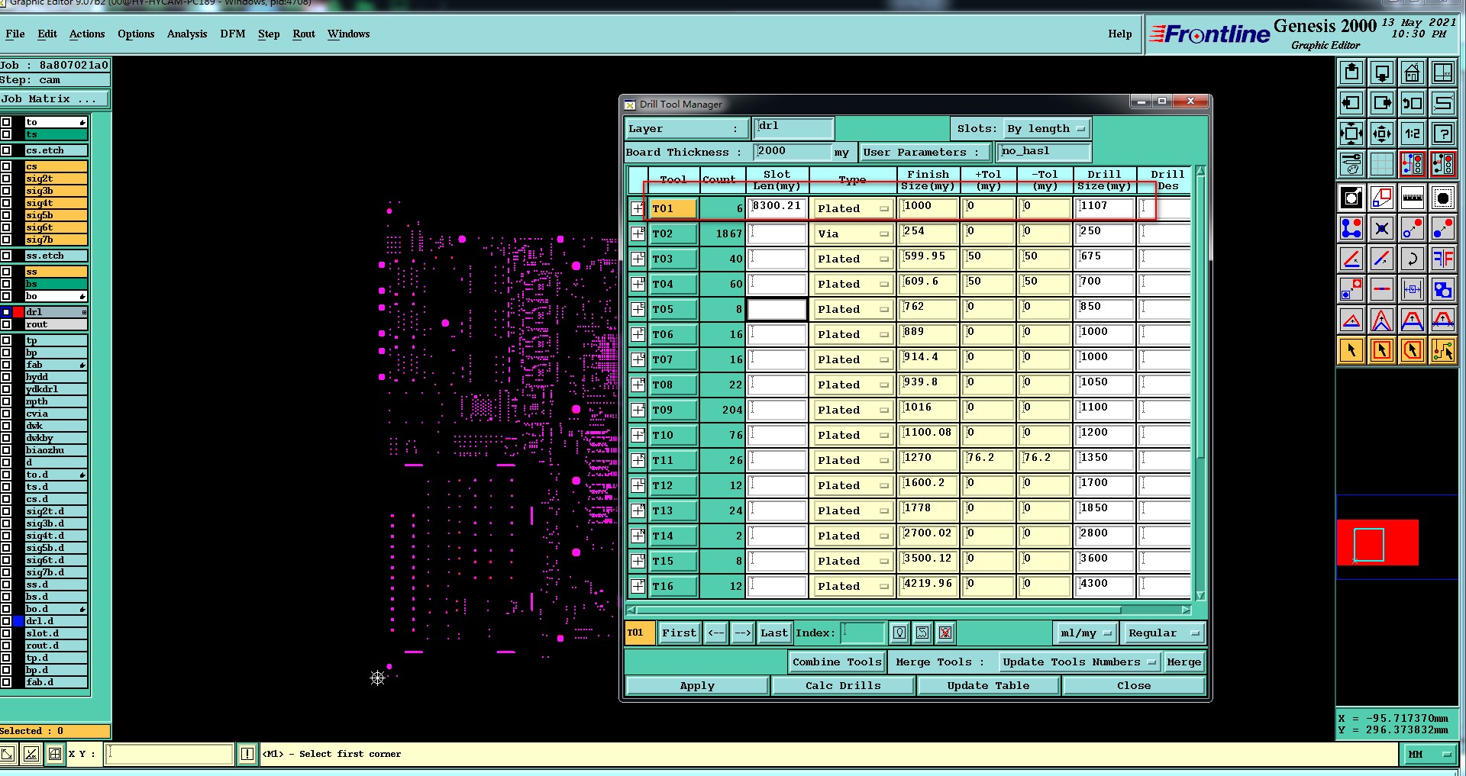Viewport: 1466px width, 776px height.
Task: Open the MM units dropdown in status bar
Action: [1428, 754]
